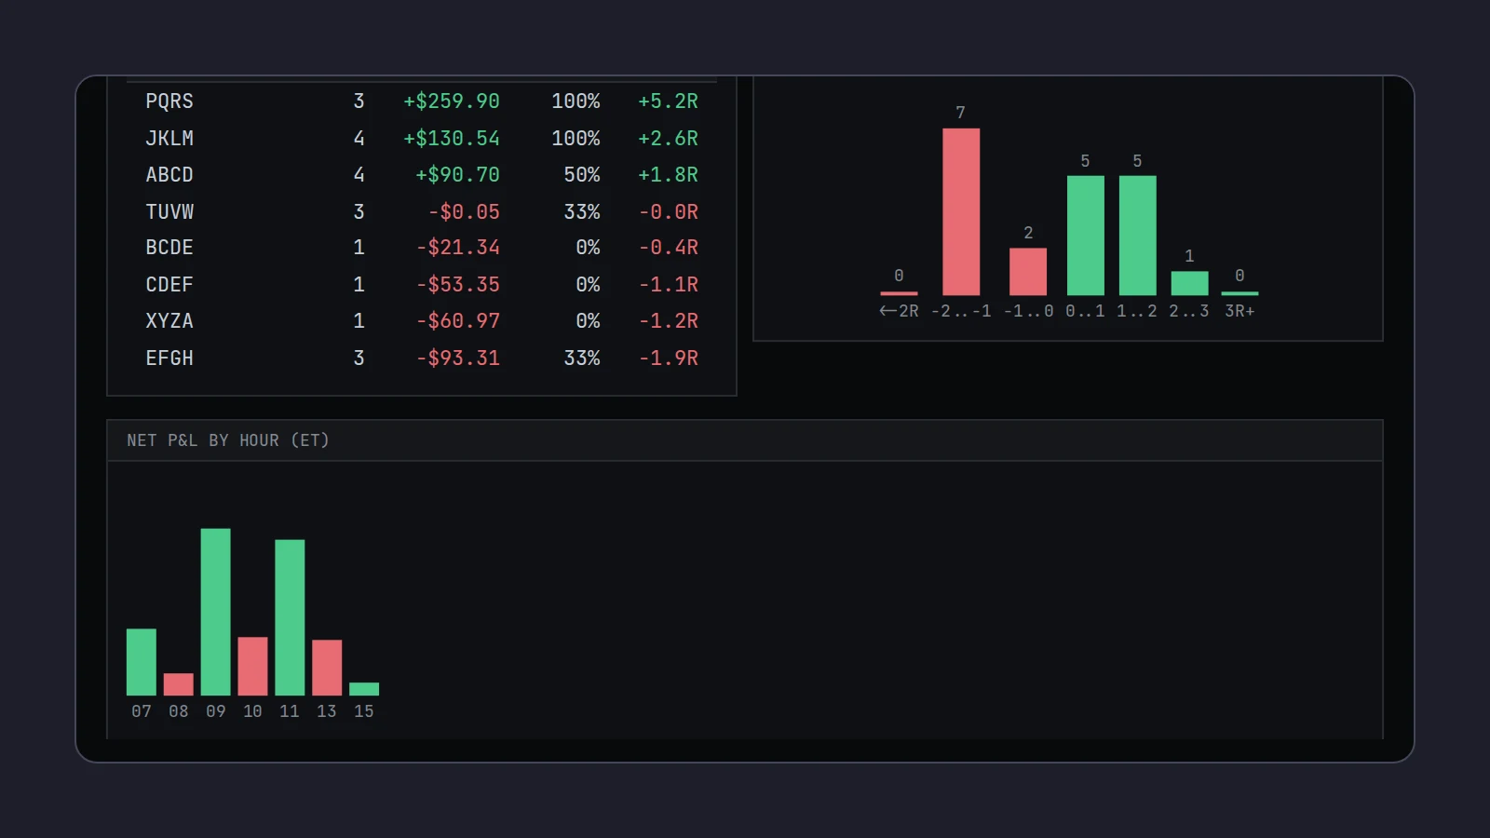The width and height of the screenshot is (1490, 838).
Task: Click the red 08 hour bar
Action: [179, 684]
